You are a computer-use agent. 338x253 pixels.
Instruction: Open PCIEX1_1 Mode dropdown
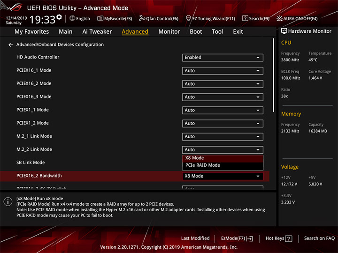pyautogui.click(x=223, y=111)
